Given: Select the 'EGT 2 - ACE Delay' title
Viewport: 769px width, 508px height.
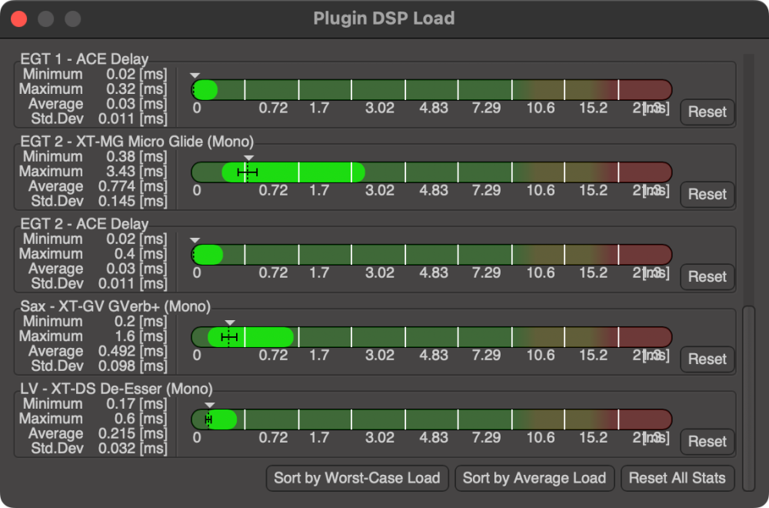Looking at the screenshot, I should (x=85, y=224).
